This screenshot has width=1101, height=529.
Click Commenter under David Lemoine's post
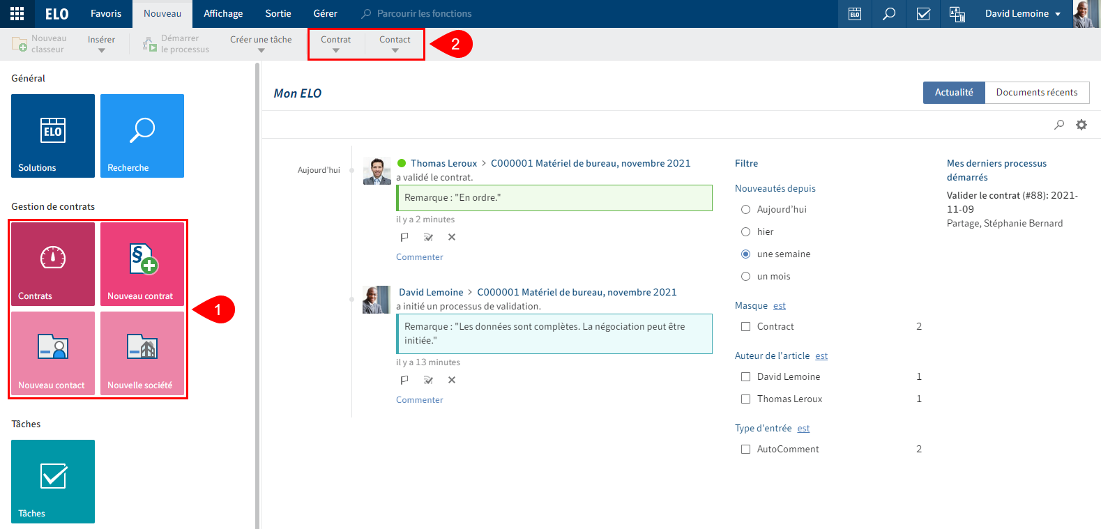pos(420,400)
